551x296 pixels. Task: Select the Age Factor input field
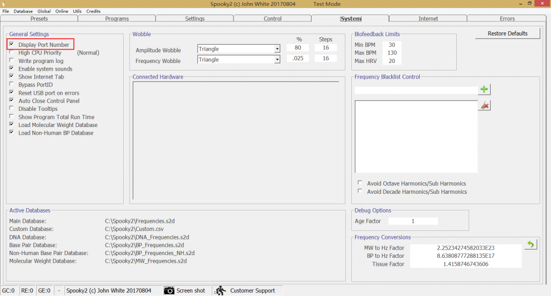pyautogui.click(x=413, y=221)
